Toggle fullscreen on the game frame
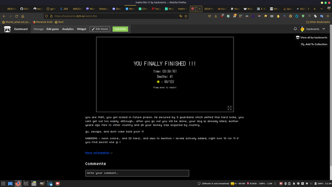332x187 pixels. point(229,108)
